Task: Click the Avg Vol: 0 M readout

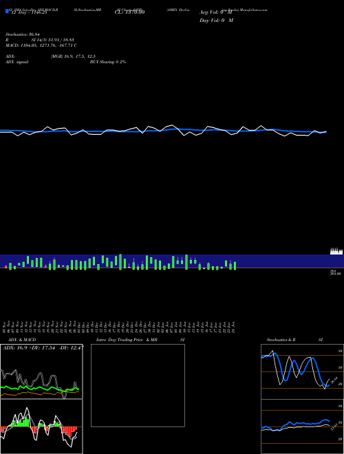Action: [216, 12]
